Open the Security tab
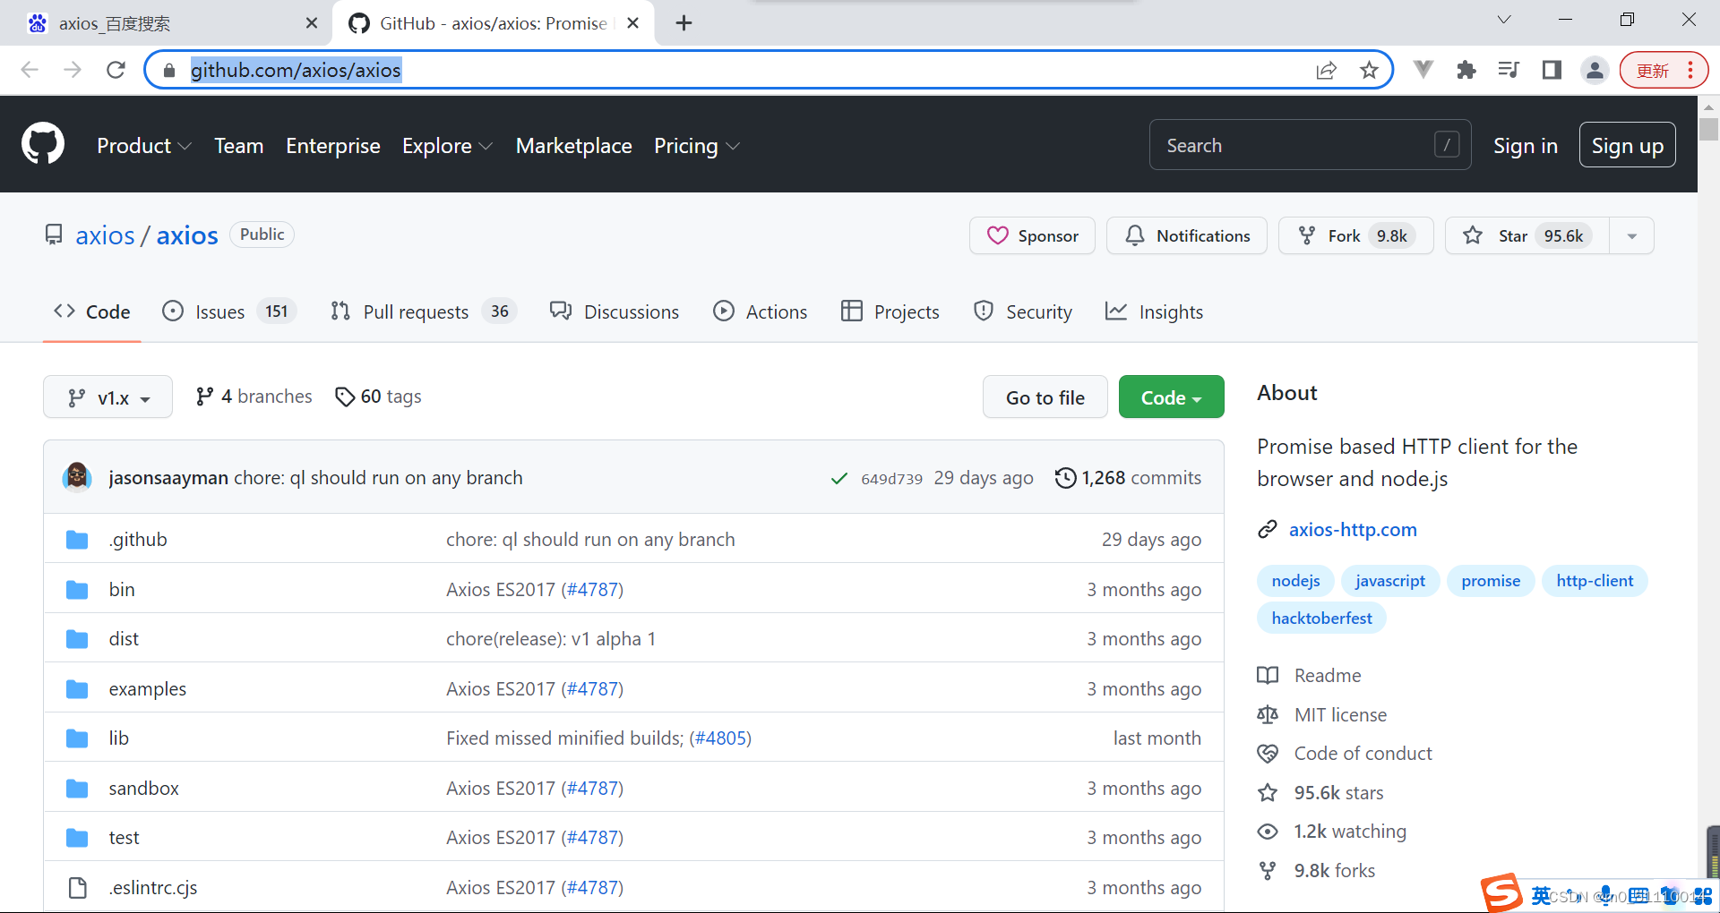Image resolution: width=1720 pixels, height=913 pixels. pos(1022,311)
